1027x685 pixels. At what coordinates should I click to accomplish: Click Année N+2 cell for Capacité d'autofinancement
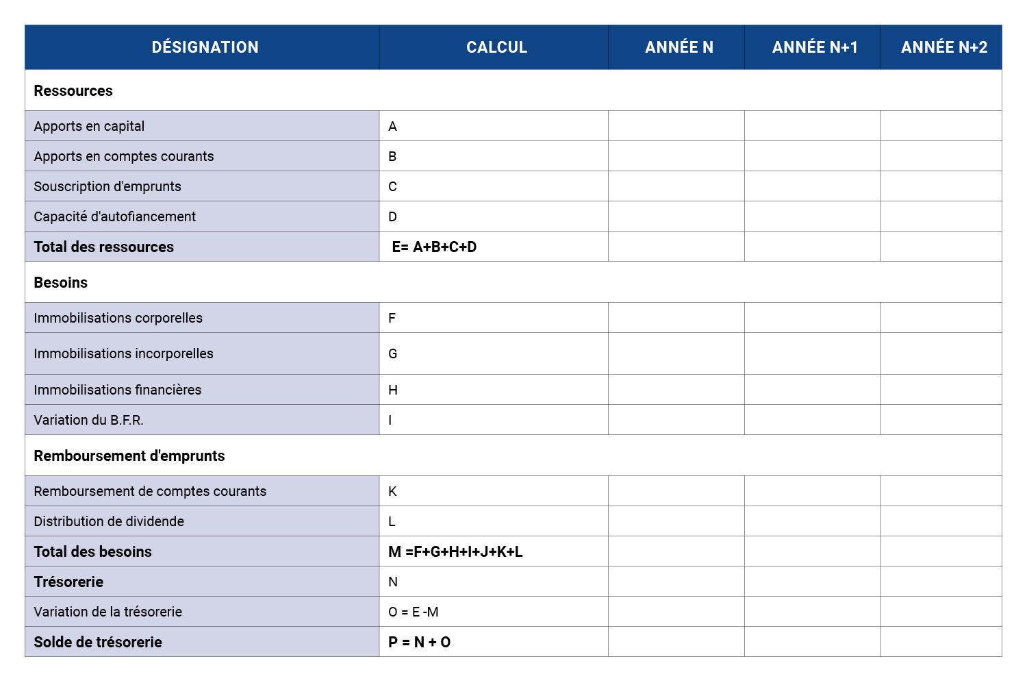(941, 216)
